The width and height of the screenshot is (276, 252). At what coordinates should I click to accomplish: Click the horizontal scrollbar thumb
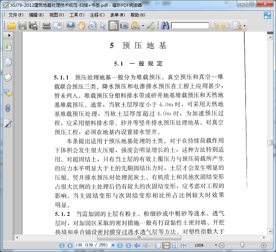[139, 237]
